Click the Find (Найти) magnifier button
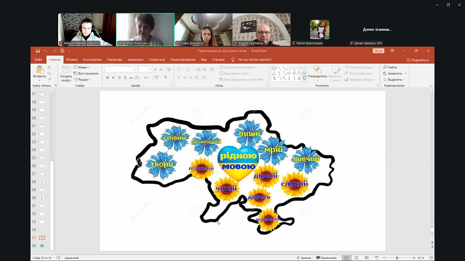 392,67
